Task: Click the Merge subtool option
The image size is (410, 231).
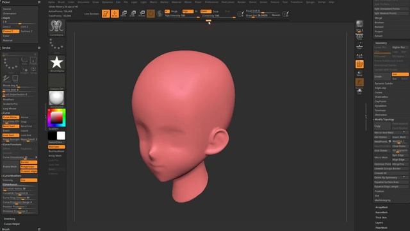Action: (379, 18)
